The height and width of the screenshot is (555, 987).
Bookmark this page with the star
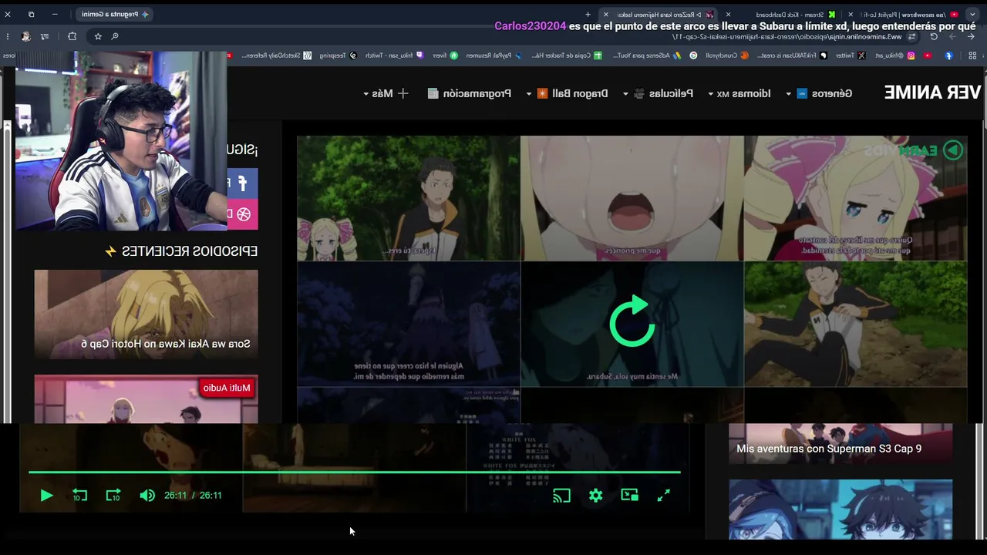click(x=98, y=36)
